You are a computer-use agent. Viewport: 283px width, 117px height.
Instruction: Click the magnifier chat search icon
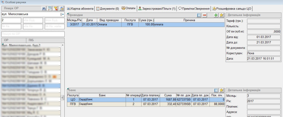50,8
